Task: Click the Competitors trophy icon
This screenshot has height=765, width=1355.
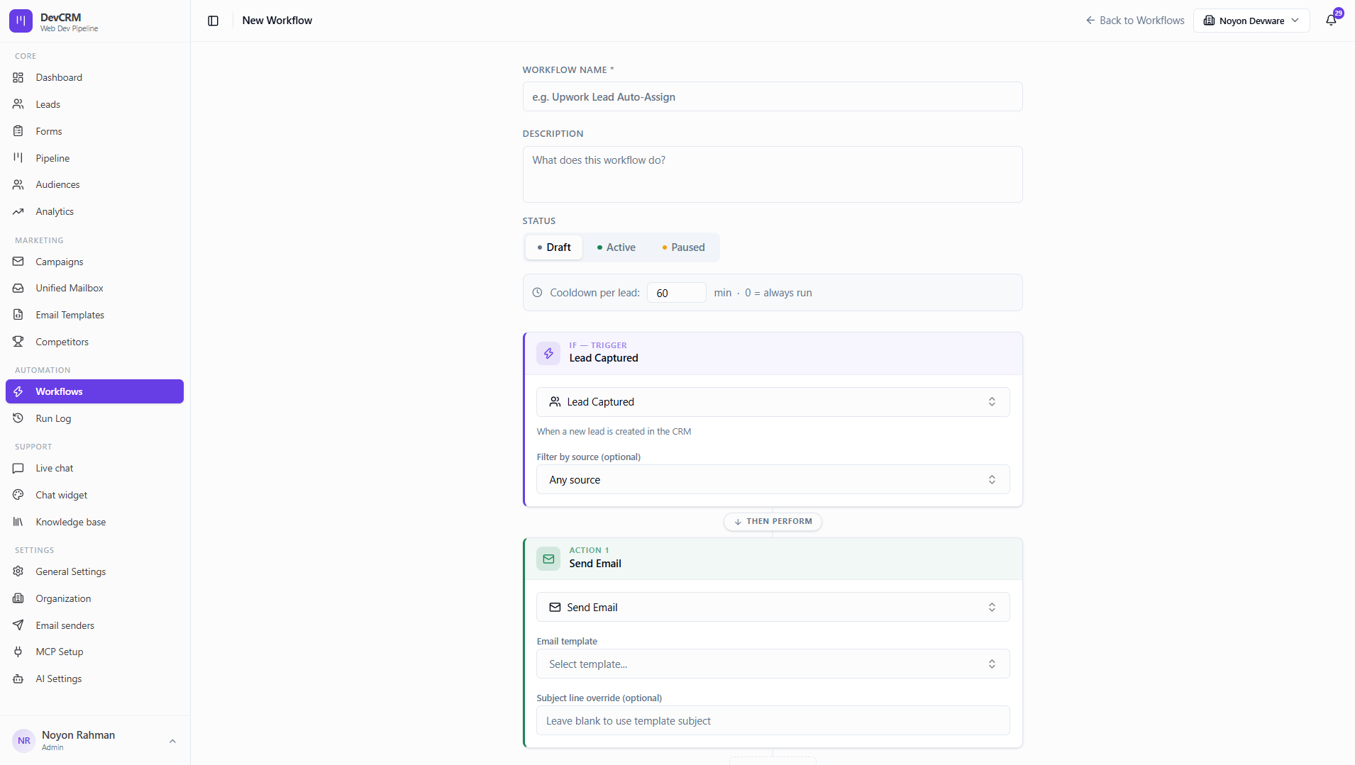Action: pos(18,342)
